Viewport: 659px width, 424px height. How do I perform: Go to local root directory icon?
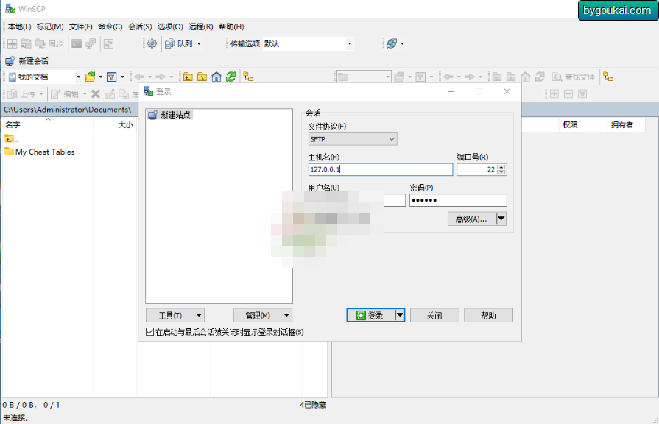202,77
